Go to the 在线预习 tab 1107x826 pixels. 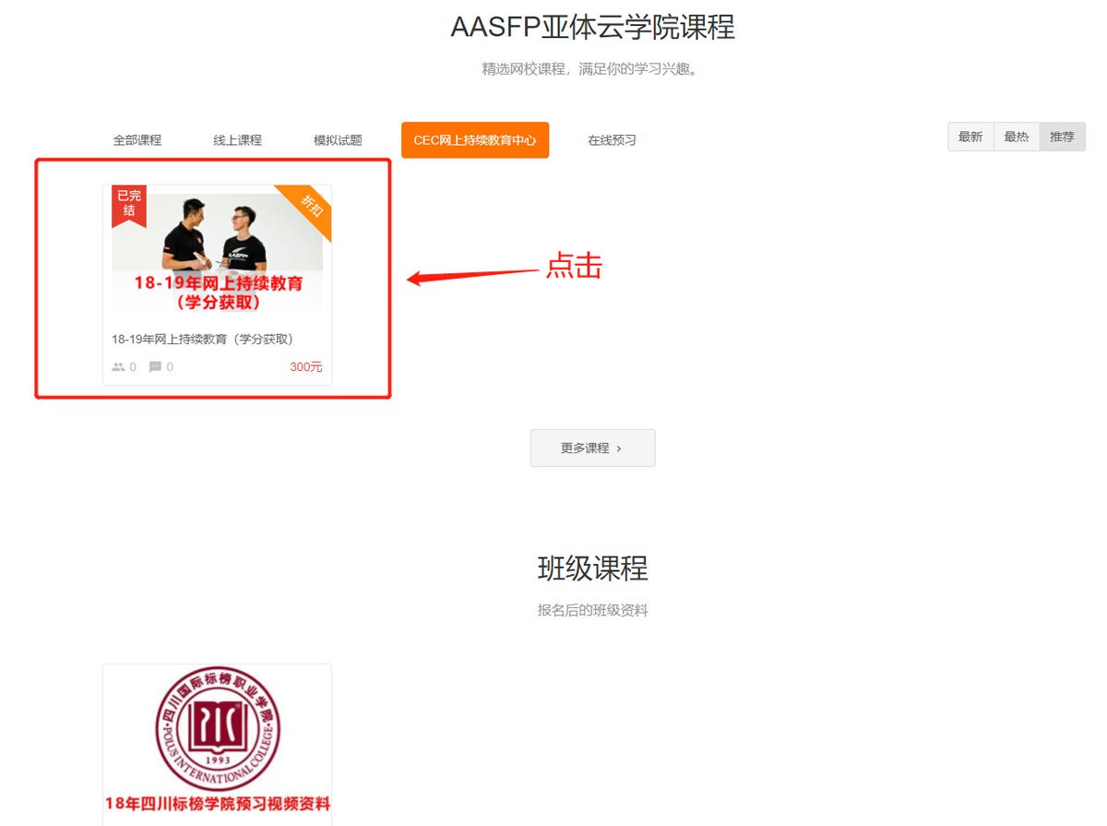pyautogui.click(x=613, y=140)
